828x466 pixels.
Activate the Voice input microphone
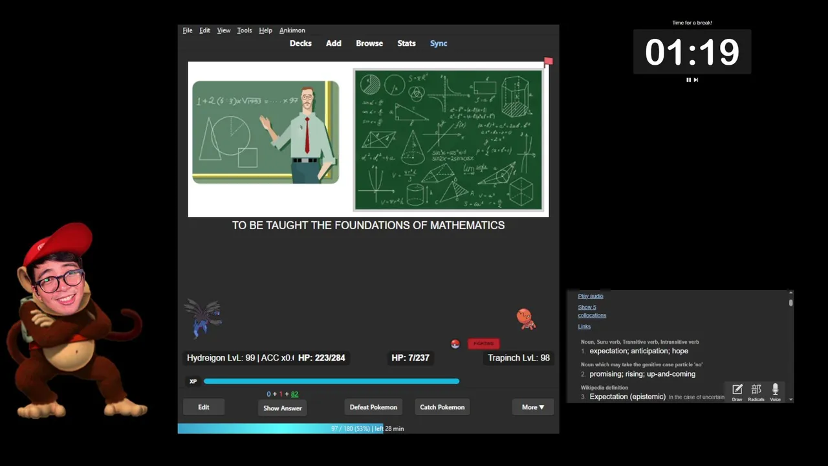(x=775, y=392)
